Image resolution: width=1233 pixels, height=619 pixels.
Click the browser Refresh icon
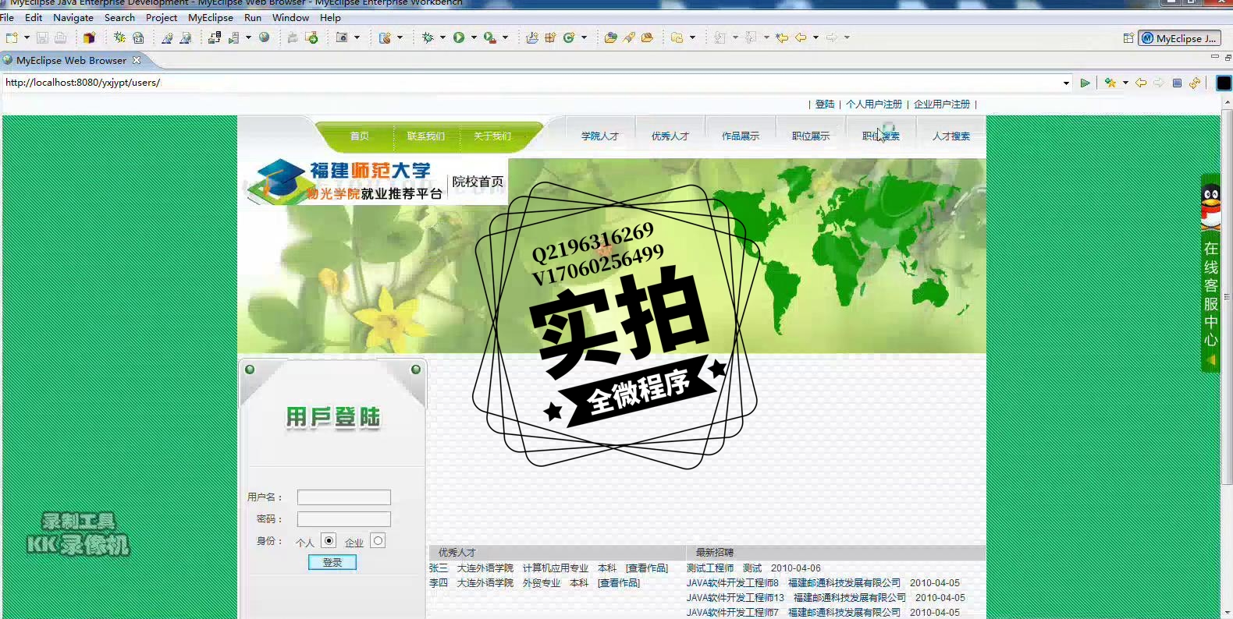point(1195,83)
